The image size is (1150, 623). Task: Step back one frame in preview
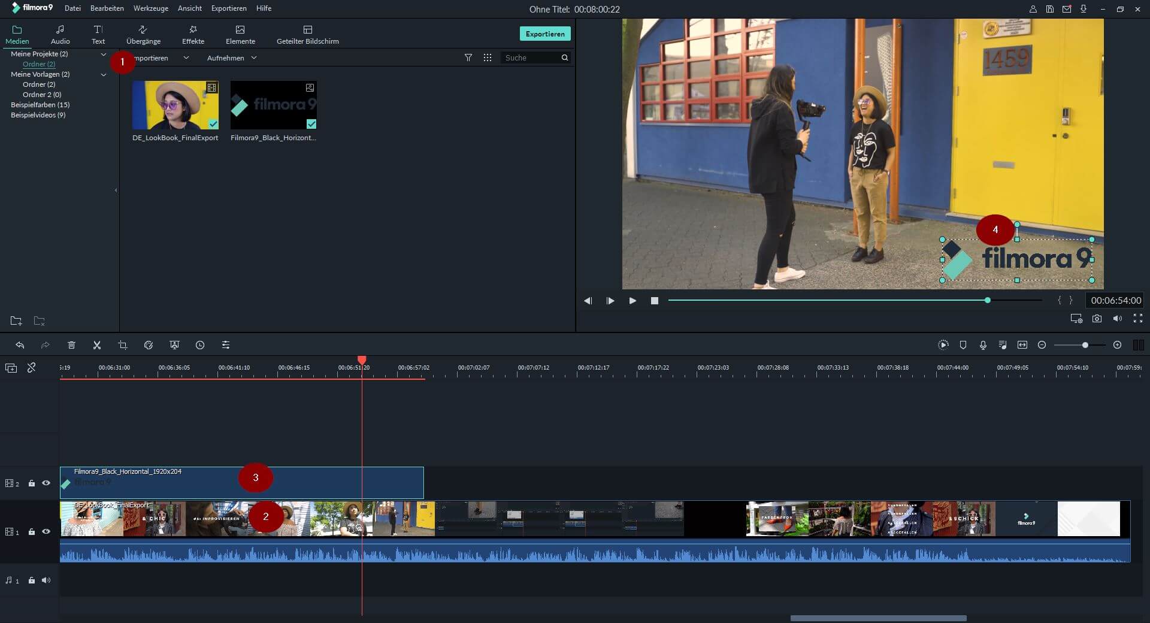tap(588, 301)
